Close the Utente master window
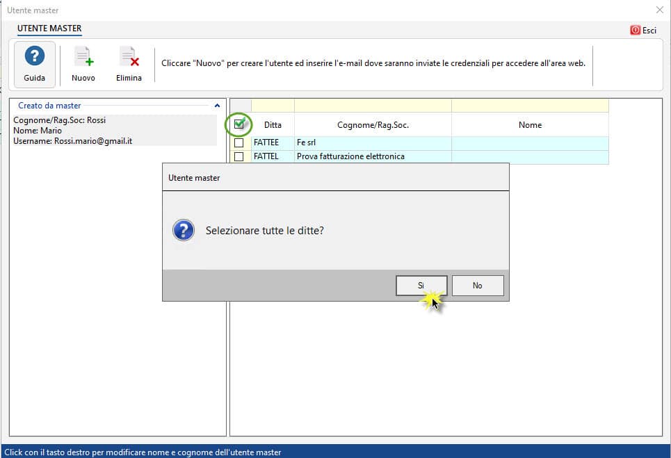The width and height of the screenshot is (671, 458). [x=659, y=10]
